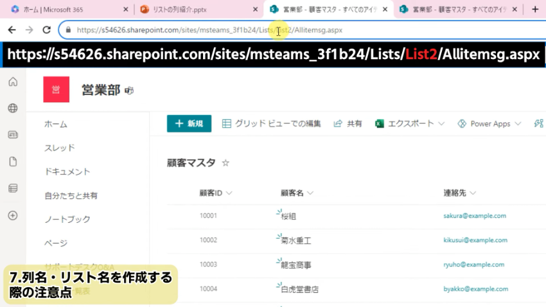Switch to the ホーム | Microsoft 365 tab
The image size is (546, 307).
tap(64, 9)
